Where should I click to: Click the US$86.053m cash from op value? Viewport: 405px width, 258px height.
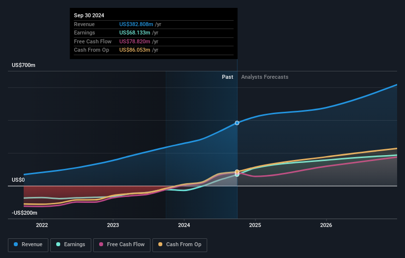pyautogui.click(x=135, y=50)
